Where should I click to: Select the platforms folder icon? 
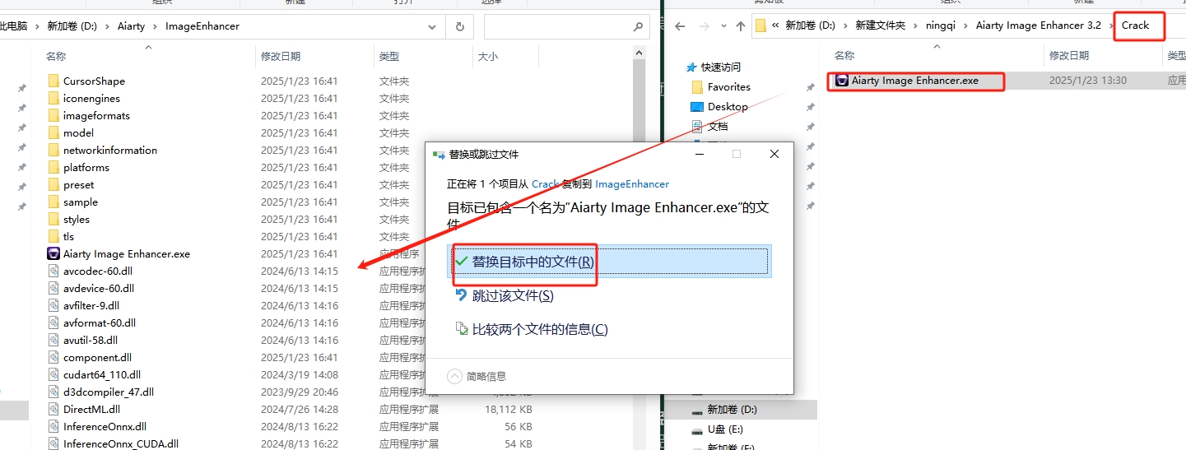click(53, 168)
